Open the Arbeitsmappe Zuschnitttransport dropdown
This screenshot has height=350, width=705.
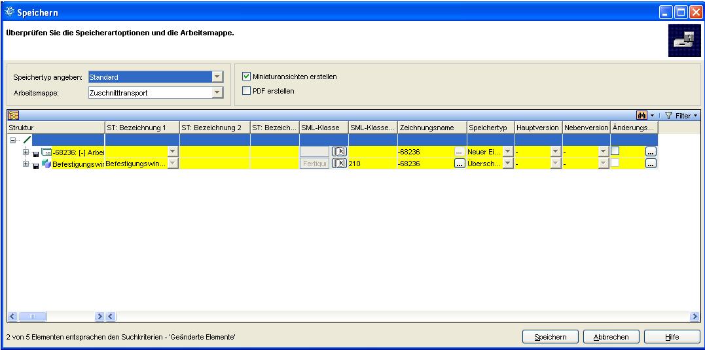pos(217,93)
